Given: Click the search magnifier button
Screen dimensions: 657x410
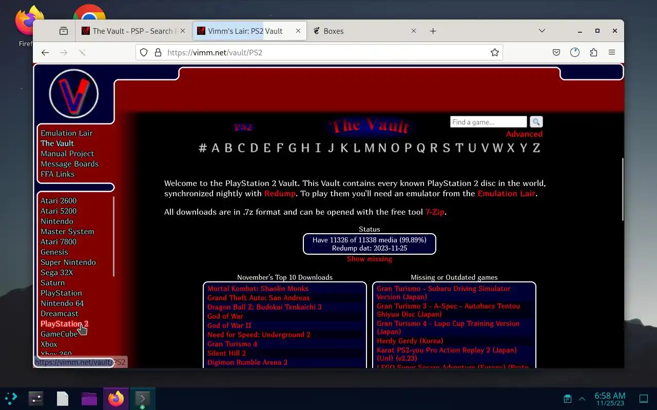Looking at the screenshot, I should (536, 122).
